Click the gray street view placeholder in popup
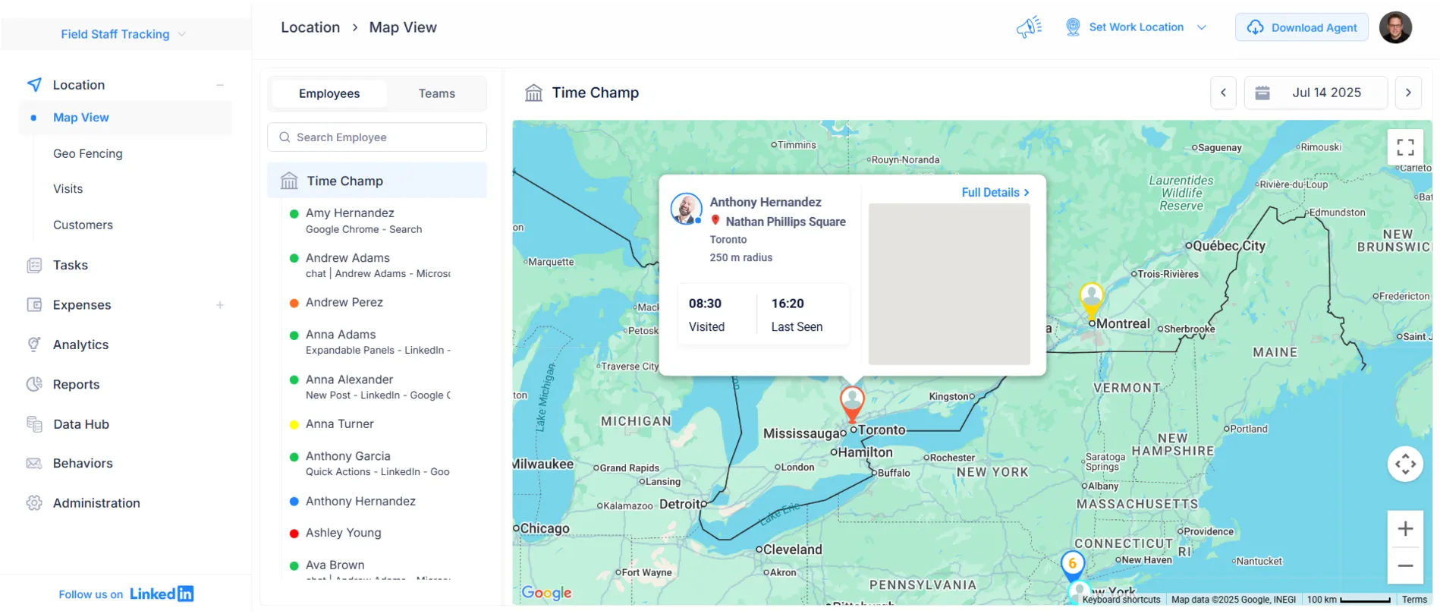The image size is (1440, 614). pyautogui.click(x=949, y=284)
